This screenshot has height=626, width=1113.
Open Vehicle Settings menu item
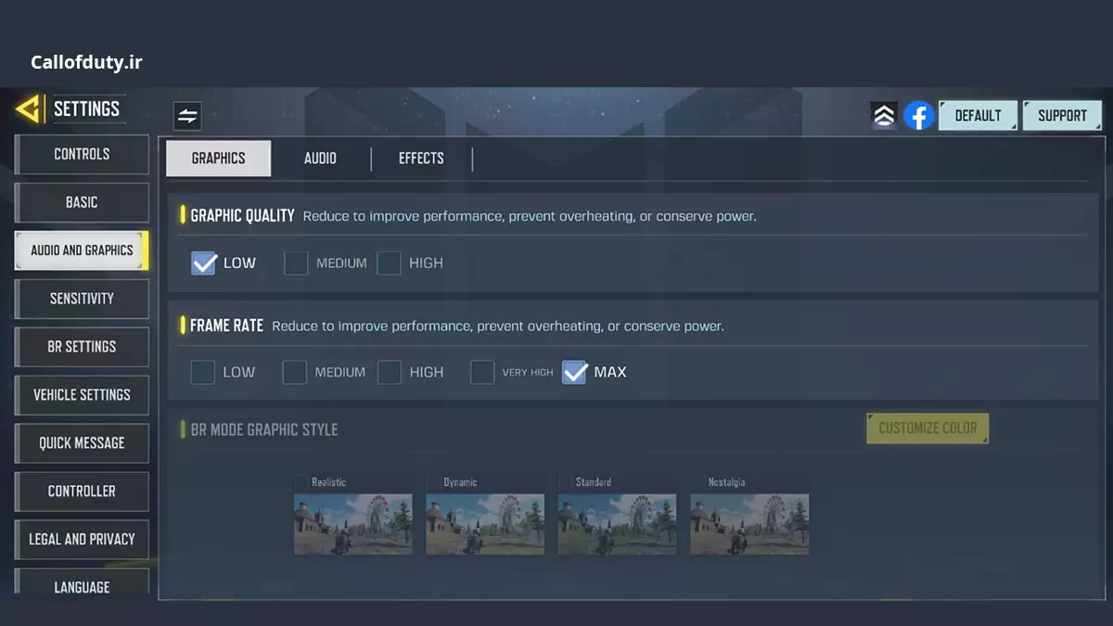(x=82, y=395)
